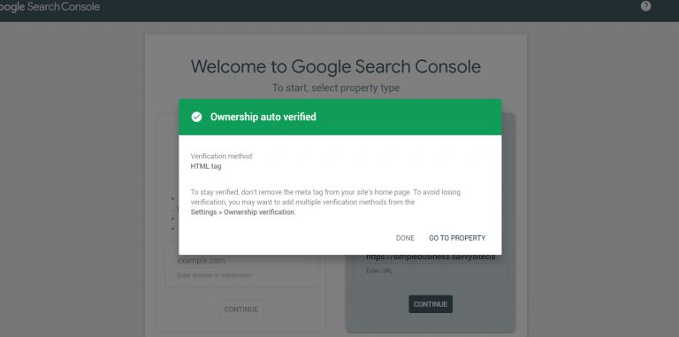Click the 'To start, select property type' subtitle
Viewport: 679px width, 337px height.
(x=336, y=88)
